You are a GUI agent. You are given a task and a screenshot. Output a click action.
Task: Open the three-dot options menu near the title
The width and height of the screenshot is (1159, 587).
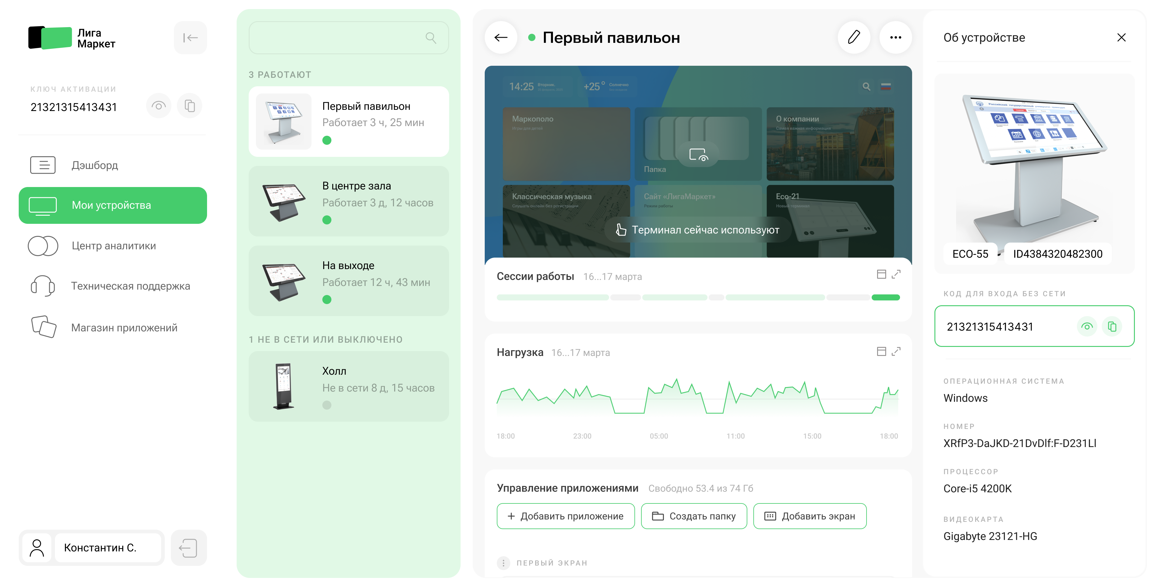pyautogui.click(x=895, y=37)
